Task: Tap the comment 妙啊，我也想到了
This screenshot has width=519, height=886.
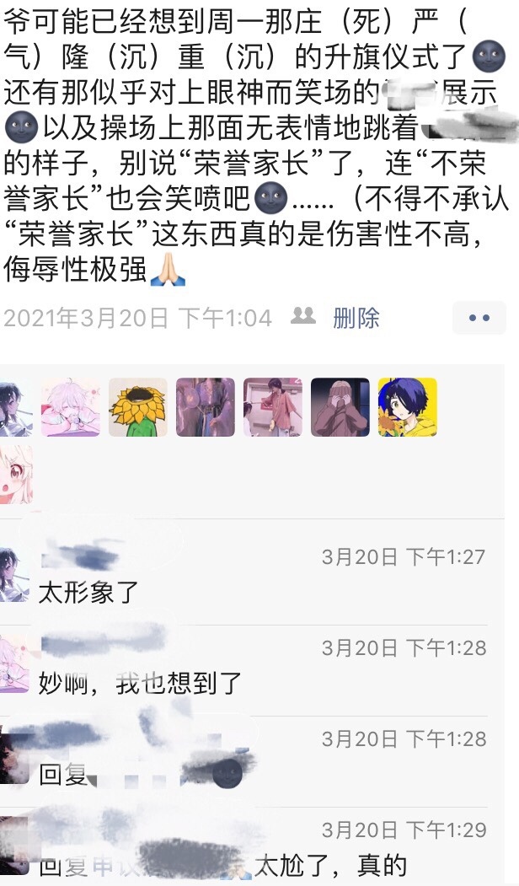Action: 140,684
